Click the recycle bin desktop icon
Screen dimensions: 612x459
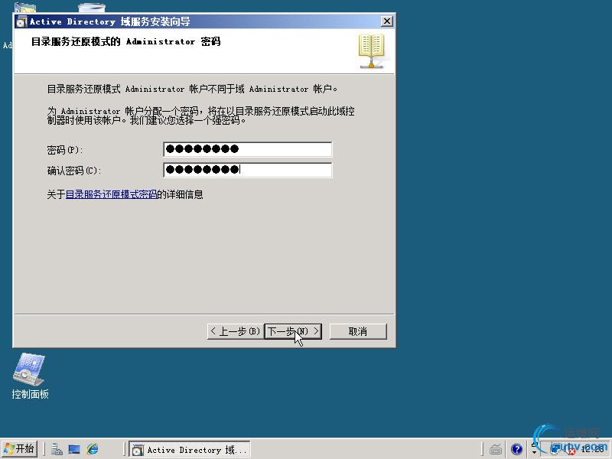(x=91, y=8)
